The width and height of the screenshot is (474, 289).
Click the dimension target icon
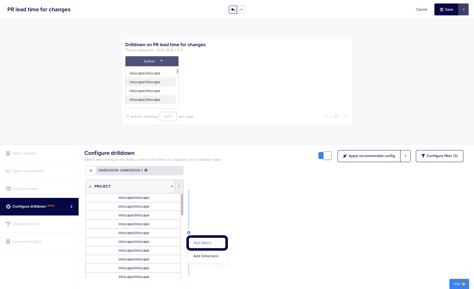click(x=91, y=171)
